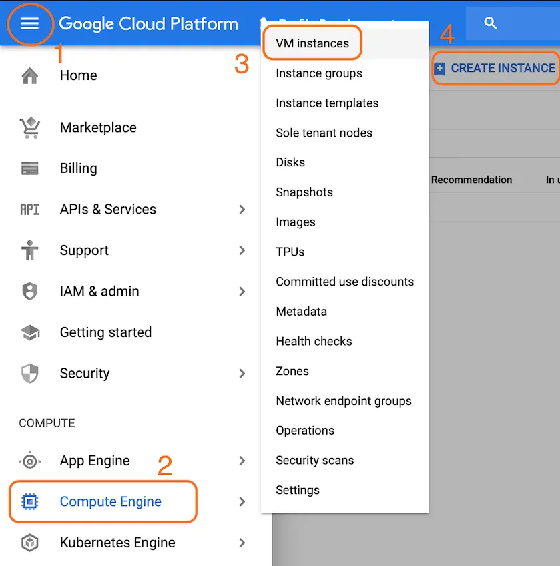The width and height of the screenshot is (560, 566).
Task: Expand the IAM & admin submenu arrow
Action: [x=242, y=292]
